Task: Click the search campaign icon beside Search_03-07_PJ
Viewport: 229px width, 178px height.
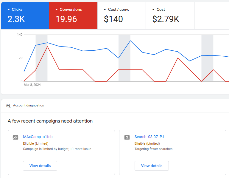Action: point(127,137)
